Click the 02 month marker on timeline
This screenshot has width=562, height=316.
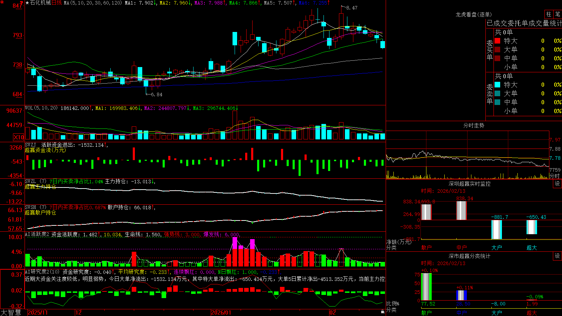pos(332,312)
